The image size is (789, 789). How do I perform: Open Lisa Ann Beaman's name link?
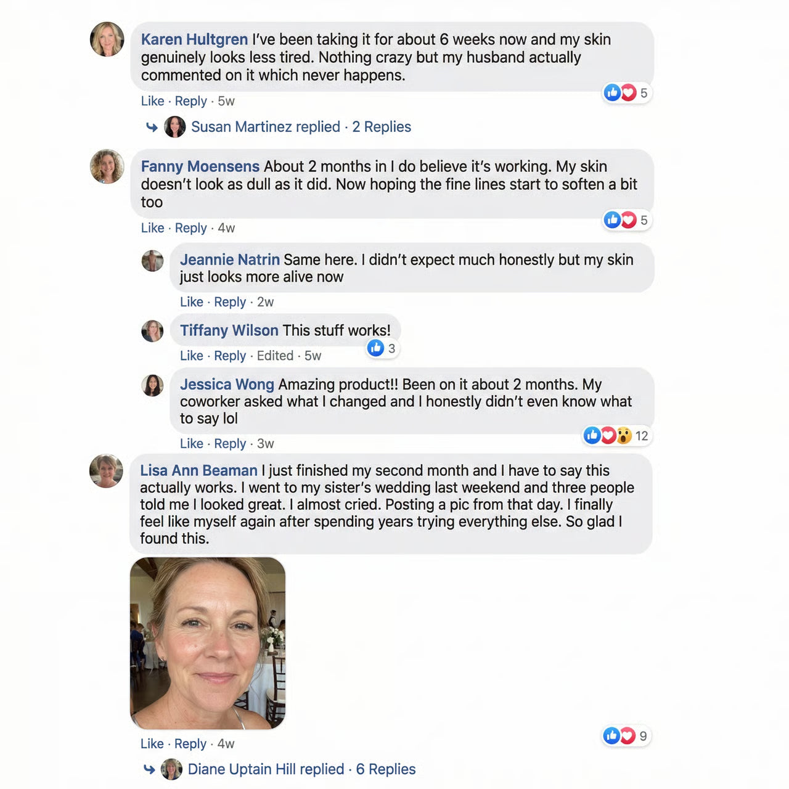(x=198, y=471)
